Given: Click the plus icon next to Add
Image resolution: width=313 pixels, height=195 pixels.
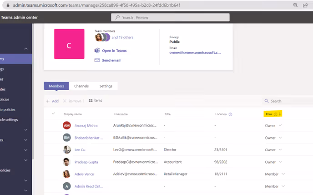Looking at the screenshot, I should pos(48,101).
